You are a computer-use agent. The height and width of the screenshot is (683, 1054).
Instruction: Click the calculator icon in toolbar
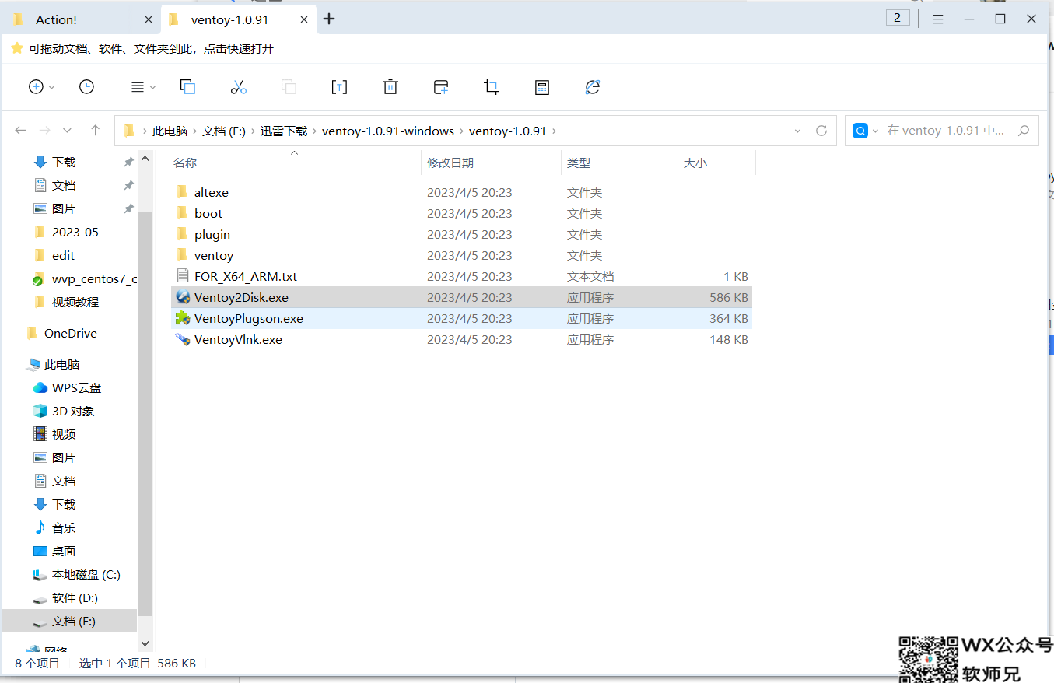click(x=542, y=87)
